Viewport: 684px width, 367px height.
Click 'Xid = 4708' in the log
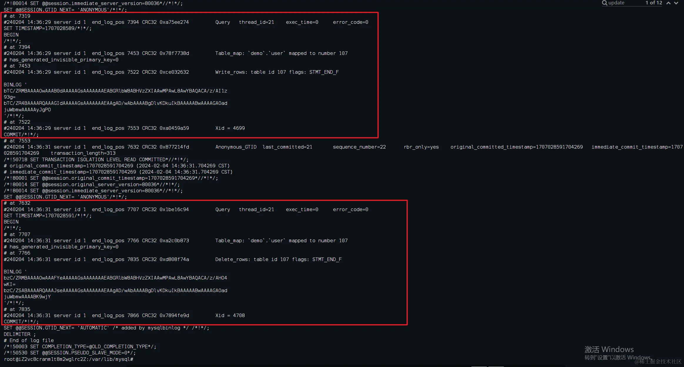pos(230,315)
